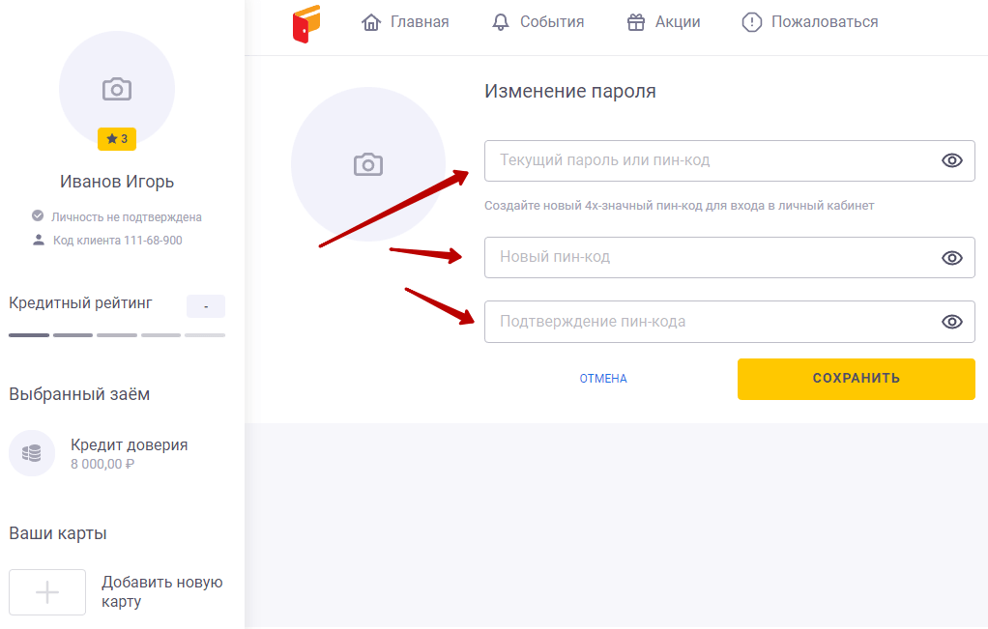The height and width of the screenshot is (629, 988).
Task: Click the Кредит доверия coins icon
Action: (x=32, y=453)
